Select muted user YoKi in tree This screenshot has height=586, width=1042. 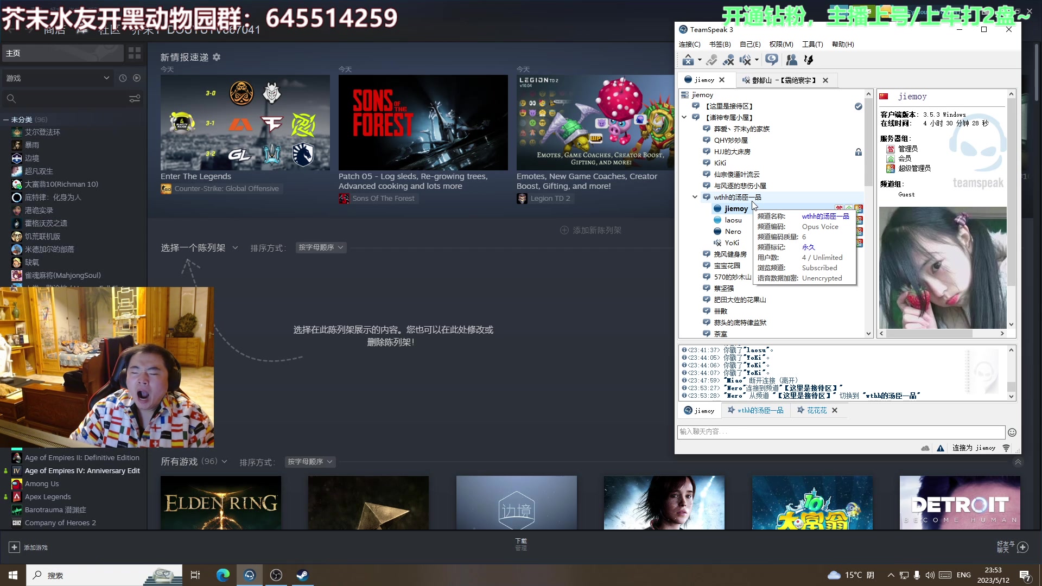pos(732,243)
